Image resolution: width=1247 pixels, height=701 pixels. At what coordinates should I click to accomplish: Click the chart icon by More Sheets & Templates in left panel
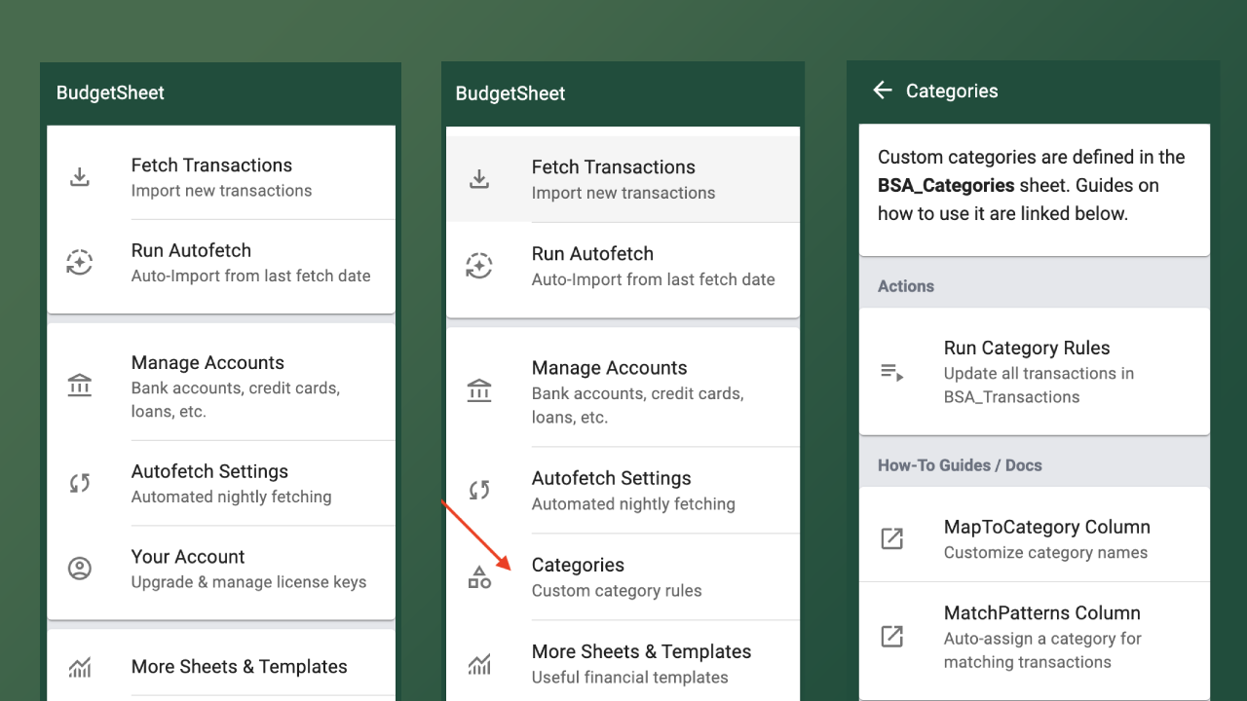80,668
